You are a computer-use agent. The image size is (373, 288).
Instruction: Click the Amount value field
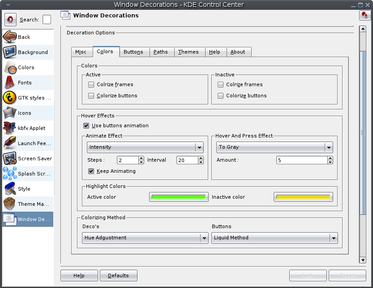pyautogui.click(x=302, y=160)
